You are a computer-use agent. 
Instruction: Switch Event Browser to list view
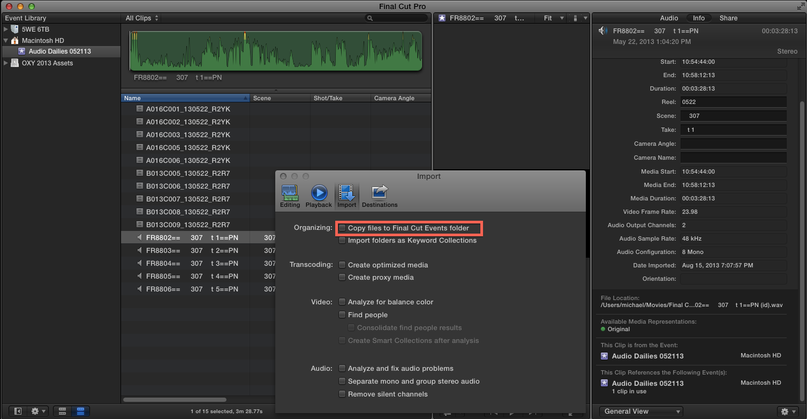point(80,411)
